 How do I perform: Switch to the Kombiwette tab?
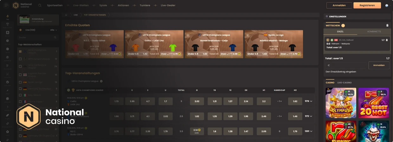374,32
